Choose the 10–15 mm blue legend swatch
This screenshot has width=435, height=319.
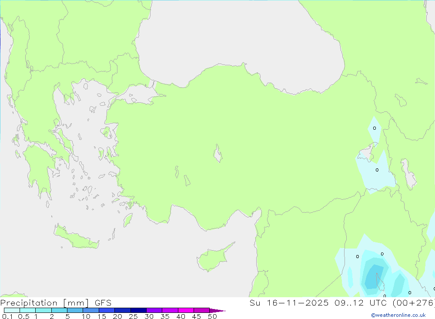point(91,310)
